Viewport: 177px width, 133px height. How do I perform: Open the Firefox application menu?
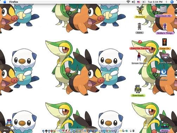pyautogui.click(x=14, y=2)
